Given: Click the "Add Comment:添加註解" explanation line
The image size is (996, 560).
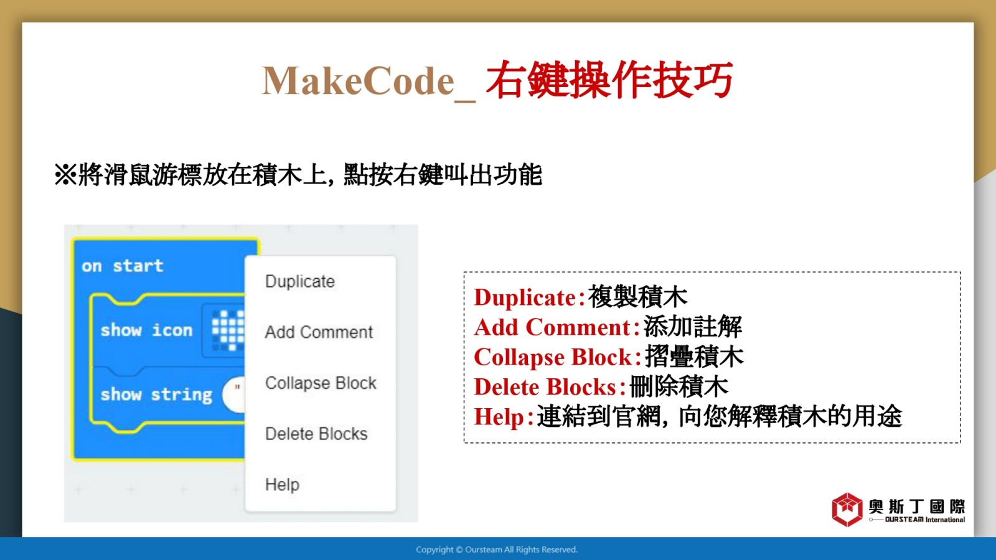Looking at the screenshot, I should pos(608,327).
